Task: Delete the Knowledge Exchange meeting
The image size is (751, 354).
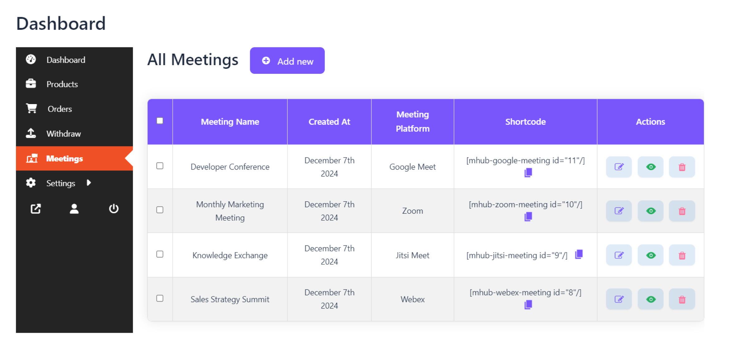Action: point(682,255)
